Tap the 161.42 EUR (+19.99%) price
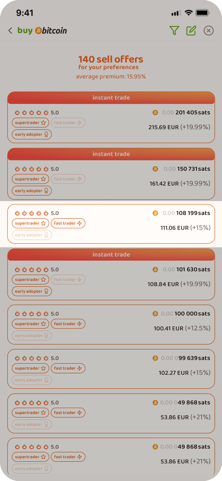222x481 pixels. pyautogui.click(x=180, y=184)
